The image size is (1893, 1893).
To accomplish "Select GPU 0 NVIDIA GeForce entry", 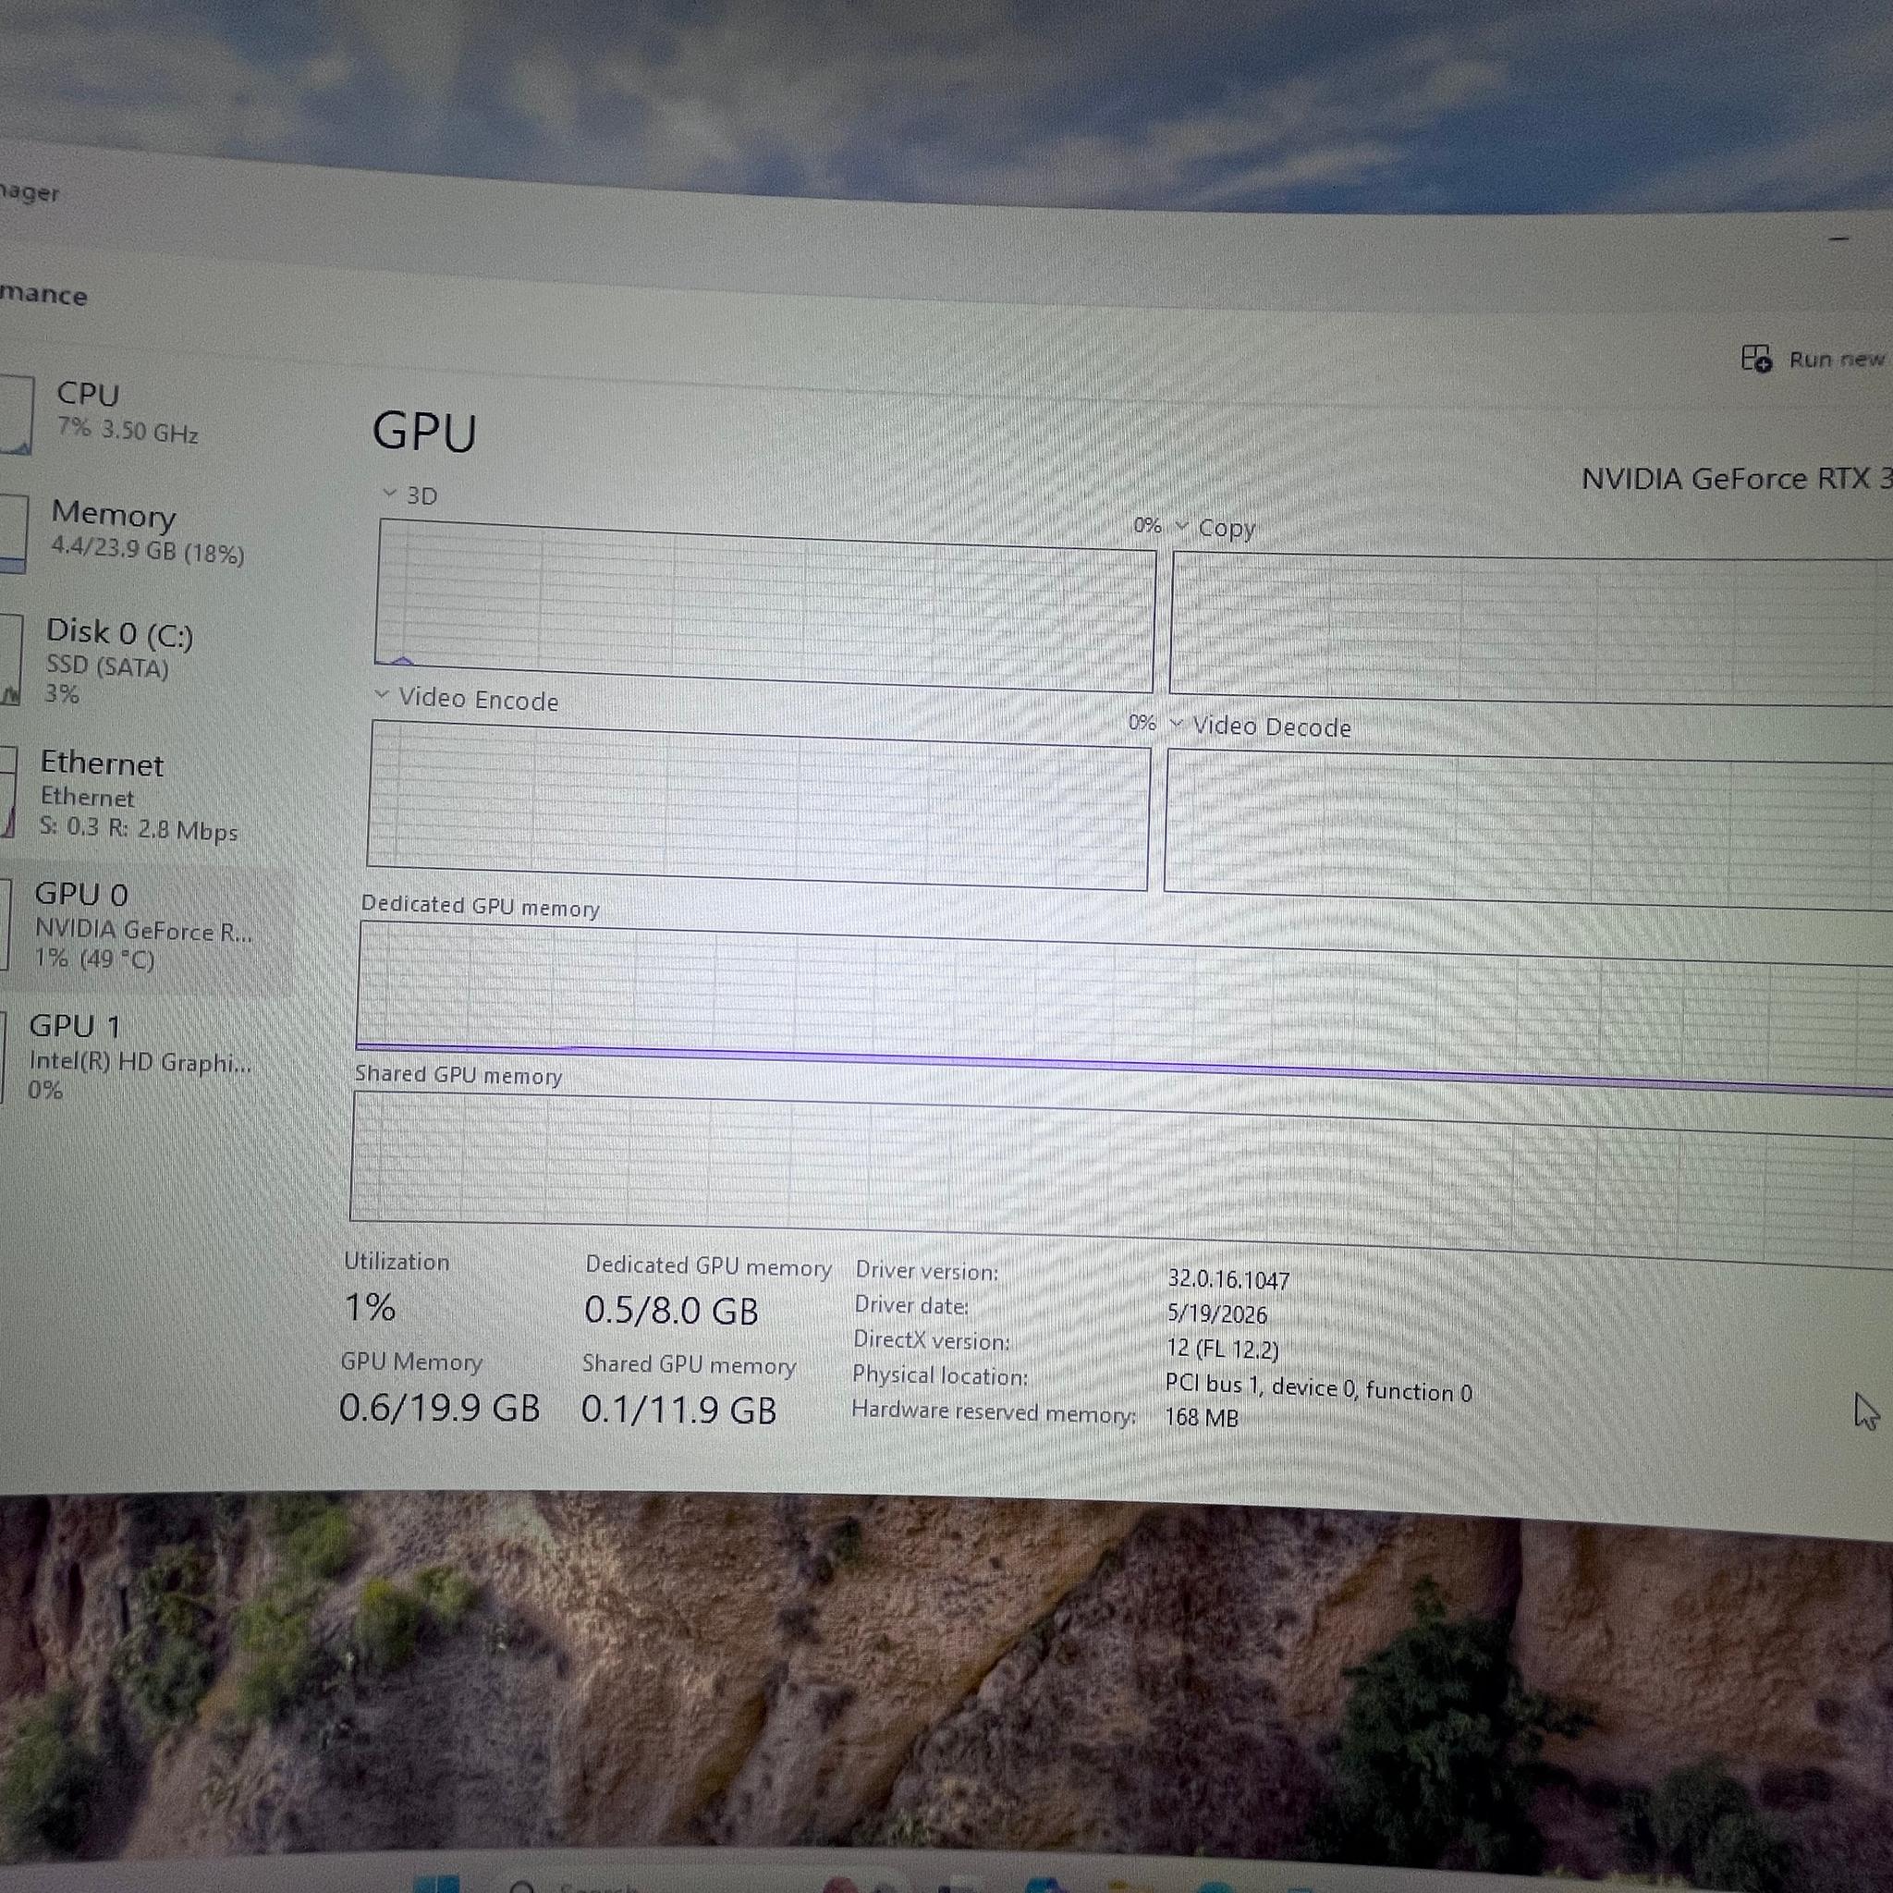I will [x=142, y=926].
